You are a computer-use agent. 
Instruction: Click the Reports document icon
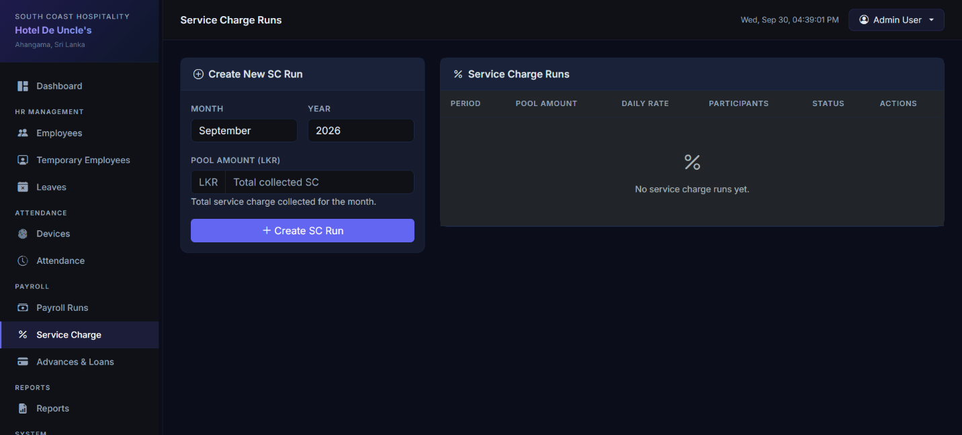point(23,408)
